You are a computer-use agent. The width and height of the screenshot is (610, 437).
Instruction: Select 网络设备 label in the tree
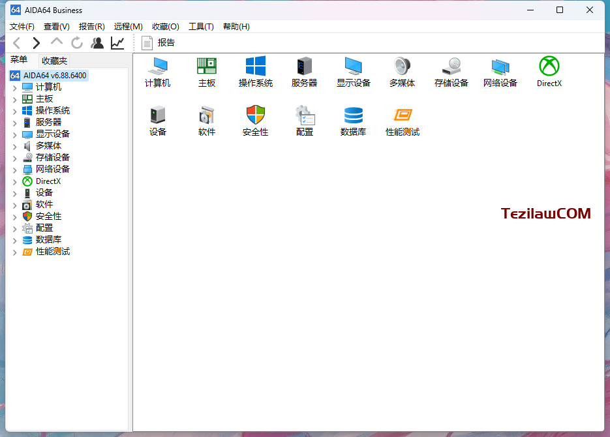coord(53,169)
